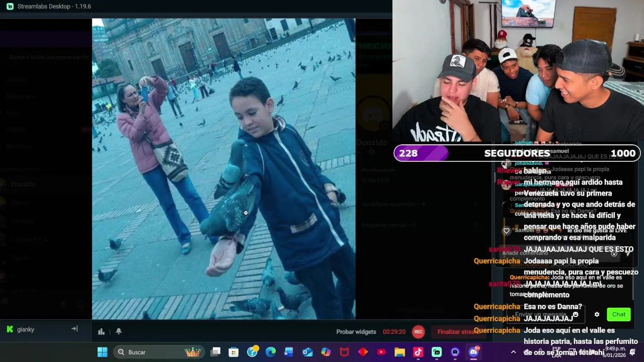This screenshot has height=362, width=644.
Task: Open TikTok from the taskbar
Action: pyautogui.click(x=418, y=352)
